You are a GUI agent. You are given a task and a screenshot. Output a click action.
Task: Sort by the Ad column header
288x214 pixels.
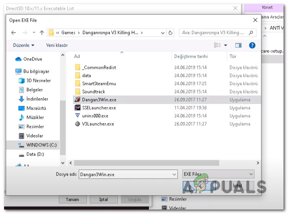pyautogui.click(x=77, y=56)
